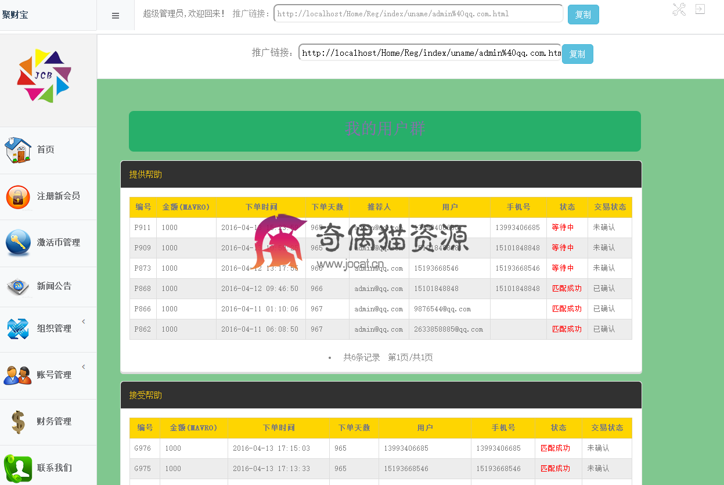
Task: Toggle the hamburger sidebar menu button
Action: (x=116, y=16)
